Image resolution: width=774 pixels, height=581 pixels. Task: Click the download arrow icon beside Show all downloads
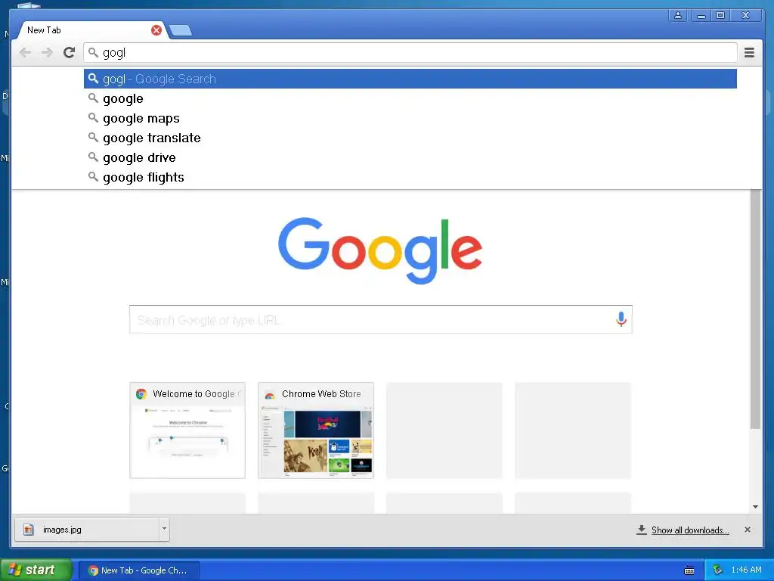point(641,530)
